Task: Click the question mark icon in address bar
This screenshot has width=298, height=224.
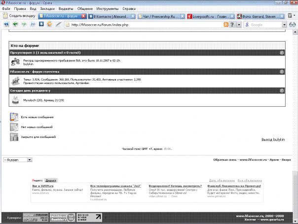Action: 232,25
